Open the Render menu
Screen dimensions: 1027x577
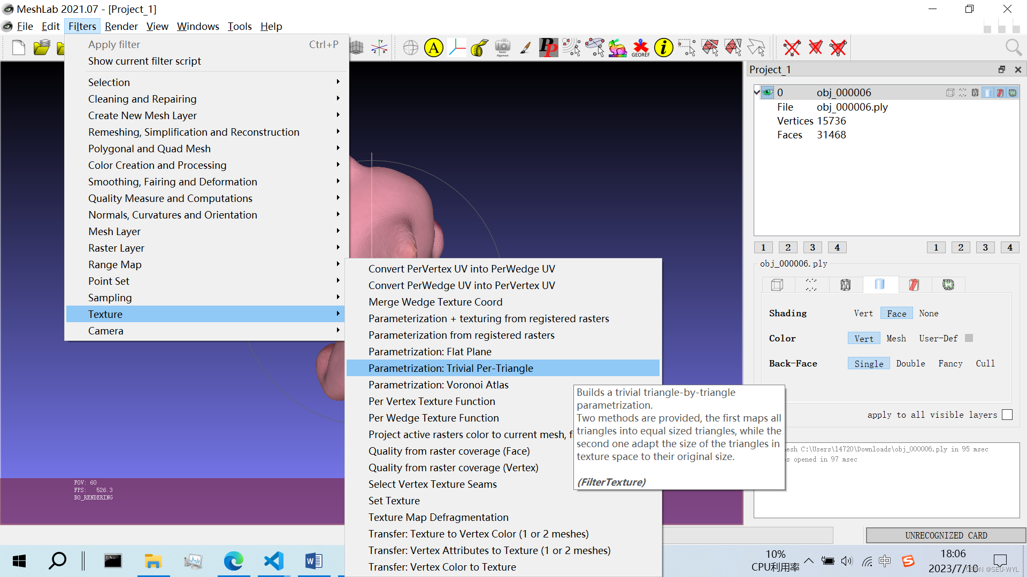121,26
